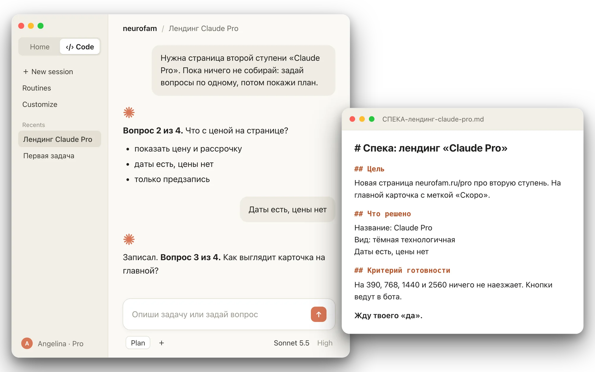Screen dimensions: 595x372
Task: Click the option показать цену и рассрочку
Action: [188, 149]
